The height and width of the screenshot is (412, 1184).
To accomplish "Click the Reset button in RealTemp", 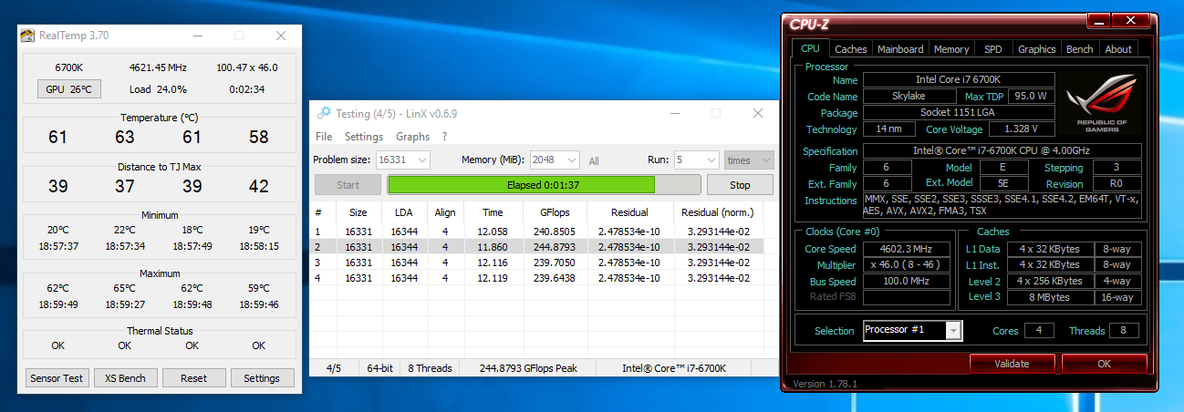I will pos(193,377).
